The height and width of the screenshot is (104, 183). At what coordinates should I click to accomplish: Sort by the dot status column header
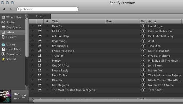47,21
